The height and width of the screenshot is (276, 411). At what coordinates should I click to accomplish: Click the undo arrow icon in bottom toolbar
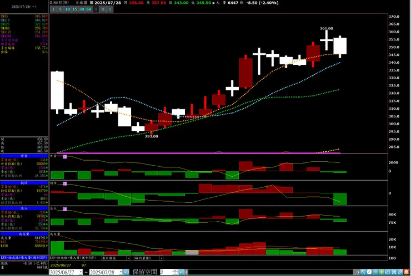pos(388,272)
